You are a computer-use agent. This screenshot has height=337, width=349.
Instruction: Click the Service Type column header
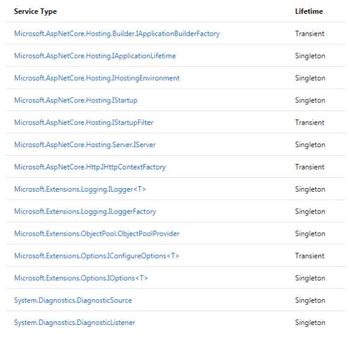click(x=36, y=11)
